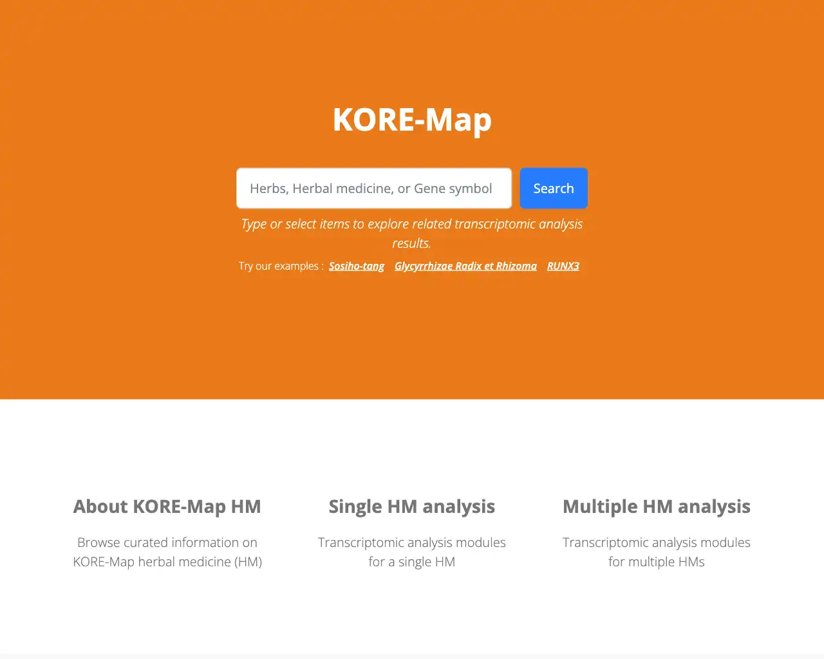The image size is (824, 659).
Task: Click the 'Try our examples :' label
Action: click(281, 266)
